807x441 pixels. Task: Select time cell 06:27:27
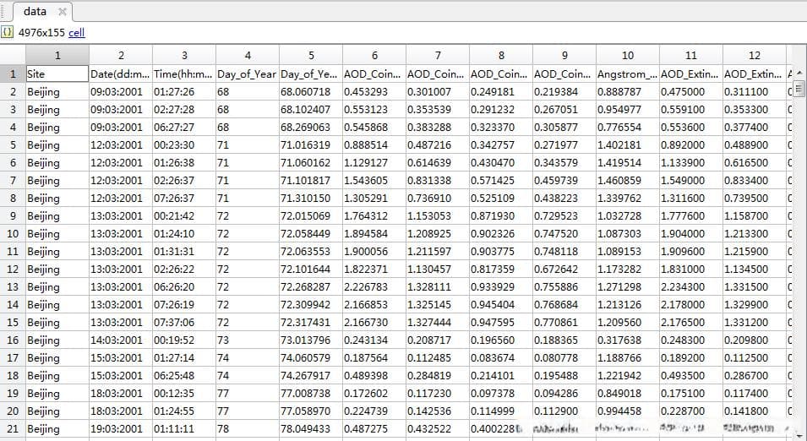tap(183, 127)
